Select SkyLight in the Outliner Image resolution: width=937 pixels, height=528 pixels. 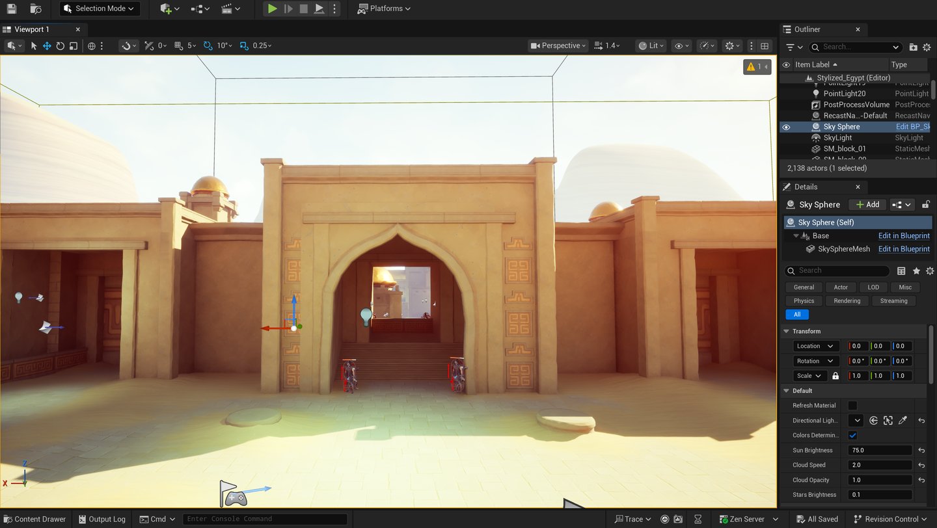pyautogui.click(x=837, y=138)
